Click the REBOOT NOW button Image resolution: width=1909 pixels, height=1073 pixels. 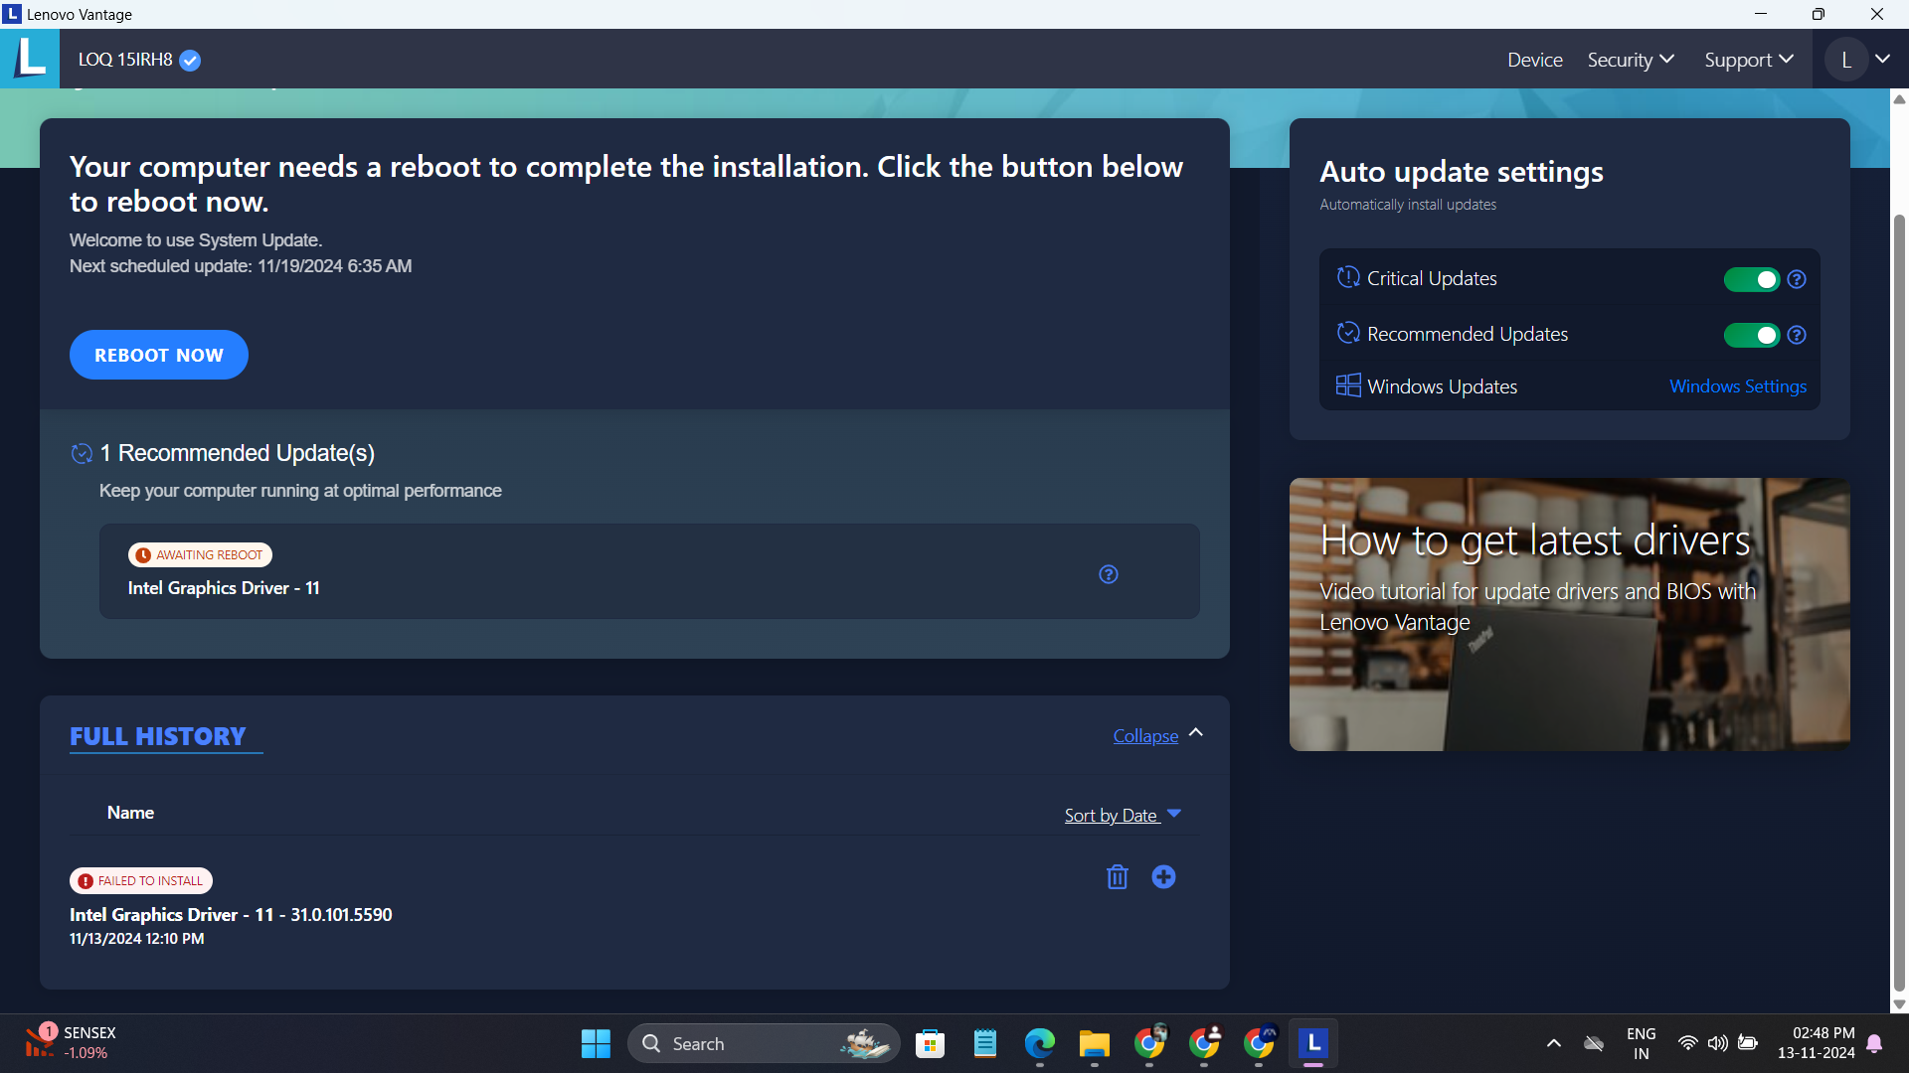pos(159,355)
